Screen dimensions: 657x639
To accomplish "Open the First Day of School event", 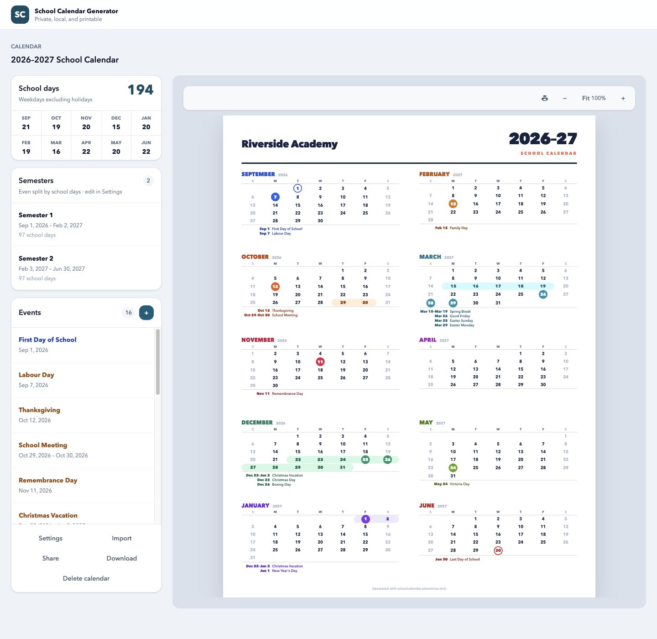I will coord(83,345).
